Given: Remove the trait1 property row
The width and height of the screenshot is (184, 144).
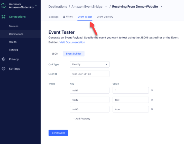Looking at the screenshot, I should [x=152, y=90].
